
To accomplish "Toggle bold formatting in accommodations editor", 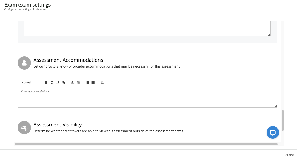I will pyautogui.click(x=46, y=82).
